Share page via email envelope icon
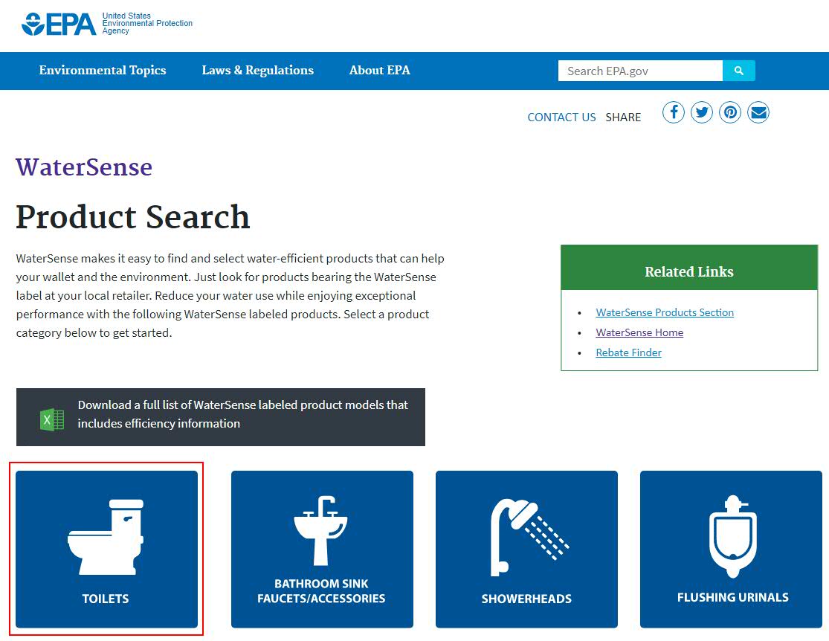Viewport: 829px width, 641px height. click(758, 112)
